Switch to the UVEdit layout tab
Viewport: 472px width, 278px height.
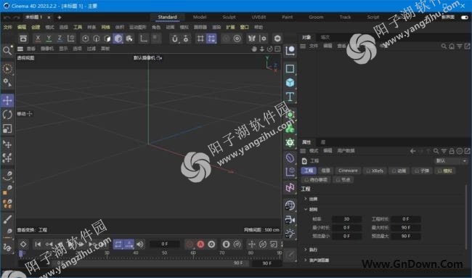[259, 17]
